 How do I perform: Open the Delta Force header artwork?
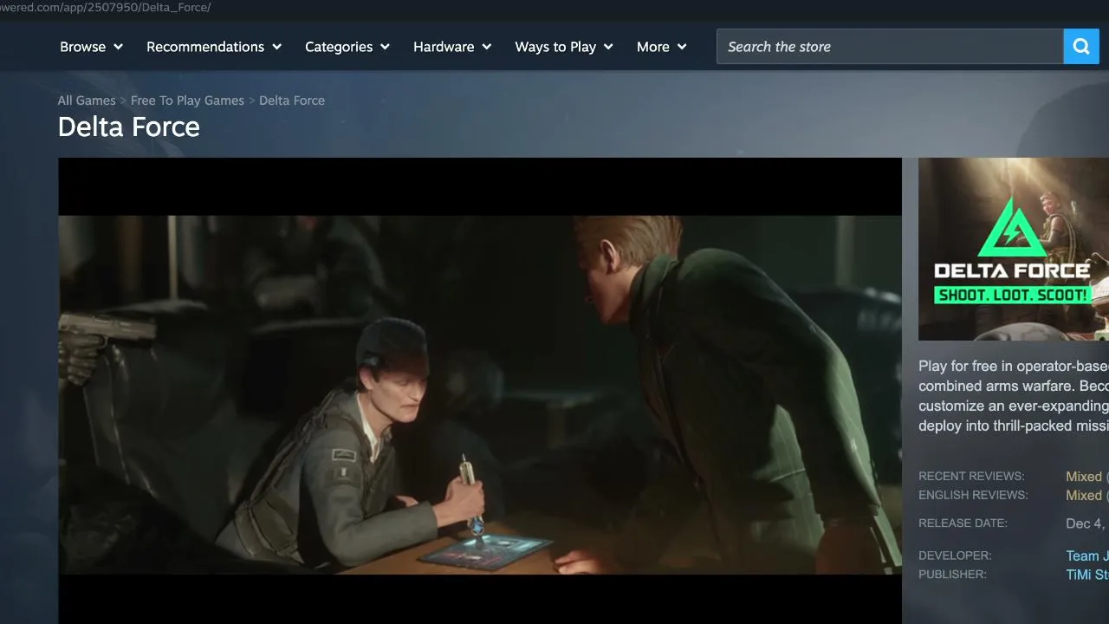pos(1014,249)
